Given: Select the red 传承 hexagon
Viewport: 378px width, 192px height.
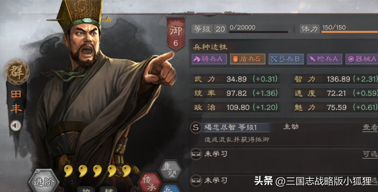Looking at the screenshot, I should pos(150,183).
